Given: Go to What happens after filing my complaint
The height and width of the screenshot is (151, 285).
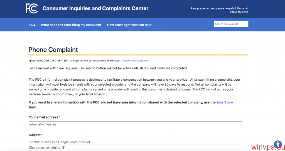Looking at the screenshot, I should 71,25.
